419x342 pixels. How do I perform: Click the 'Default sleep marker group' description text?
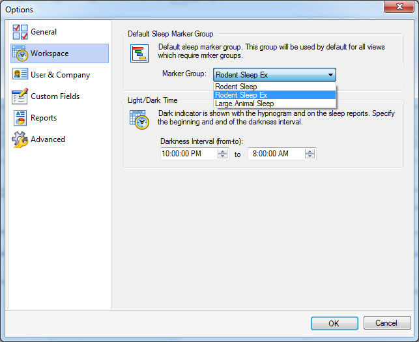click(x=271, y=51)
